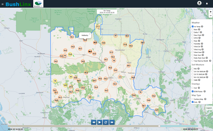Open help icon for SMB

point(199,80)
